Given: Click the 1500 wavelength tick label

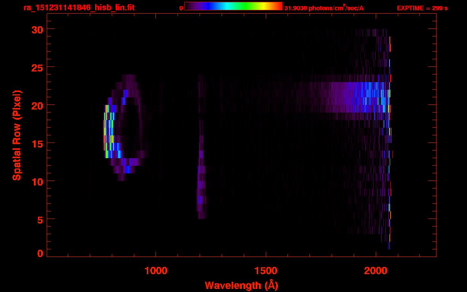Looking at the screenshot, I should 266,271.
